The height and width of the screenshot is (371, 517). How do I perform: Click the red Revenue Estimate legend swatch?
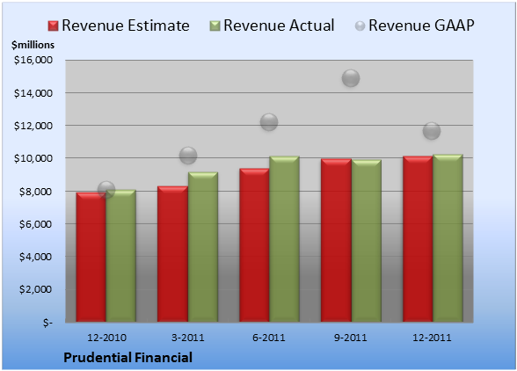pos(53,26)
